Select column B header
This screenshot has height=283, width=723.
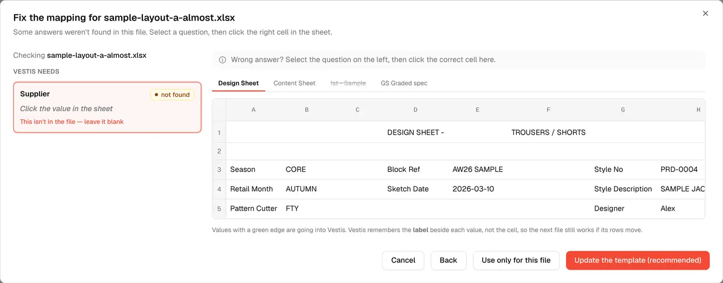click(306, 110)
